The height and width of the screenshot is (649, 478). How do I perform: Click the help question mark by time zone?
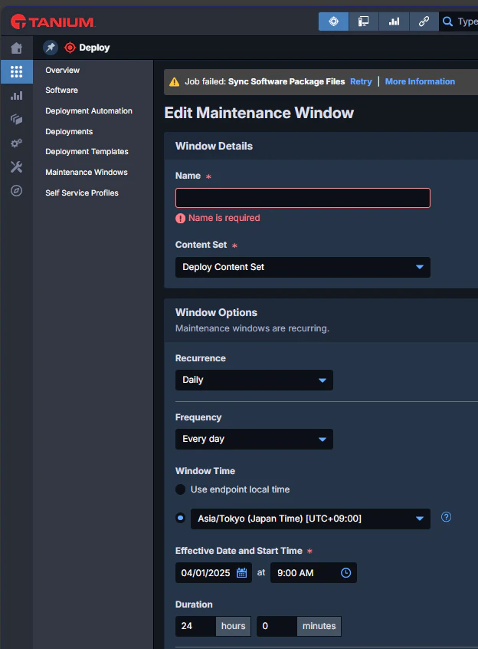446,517
